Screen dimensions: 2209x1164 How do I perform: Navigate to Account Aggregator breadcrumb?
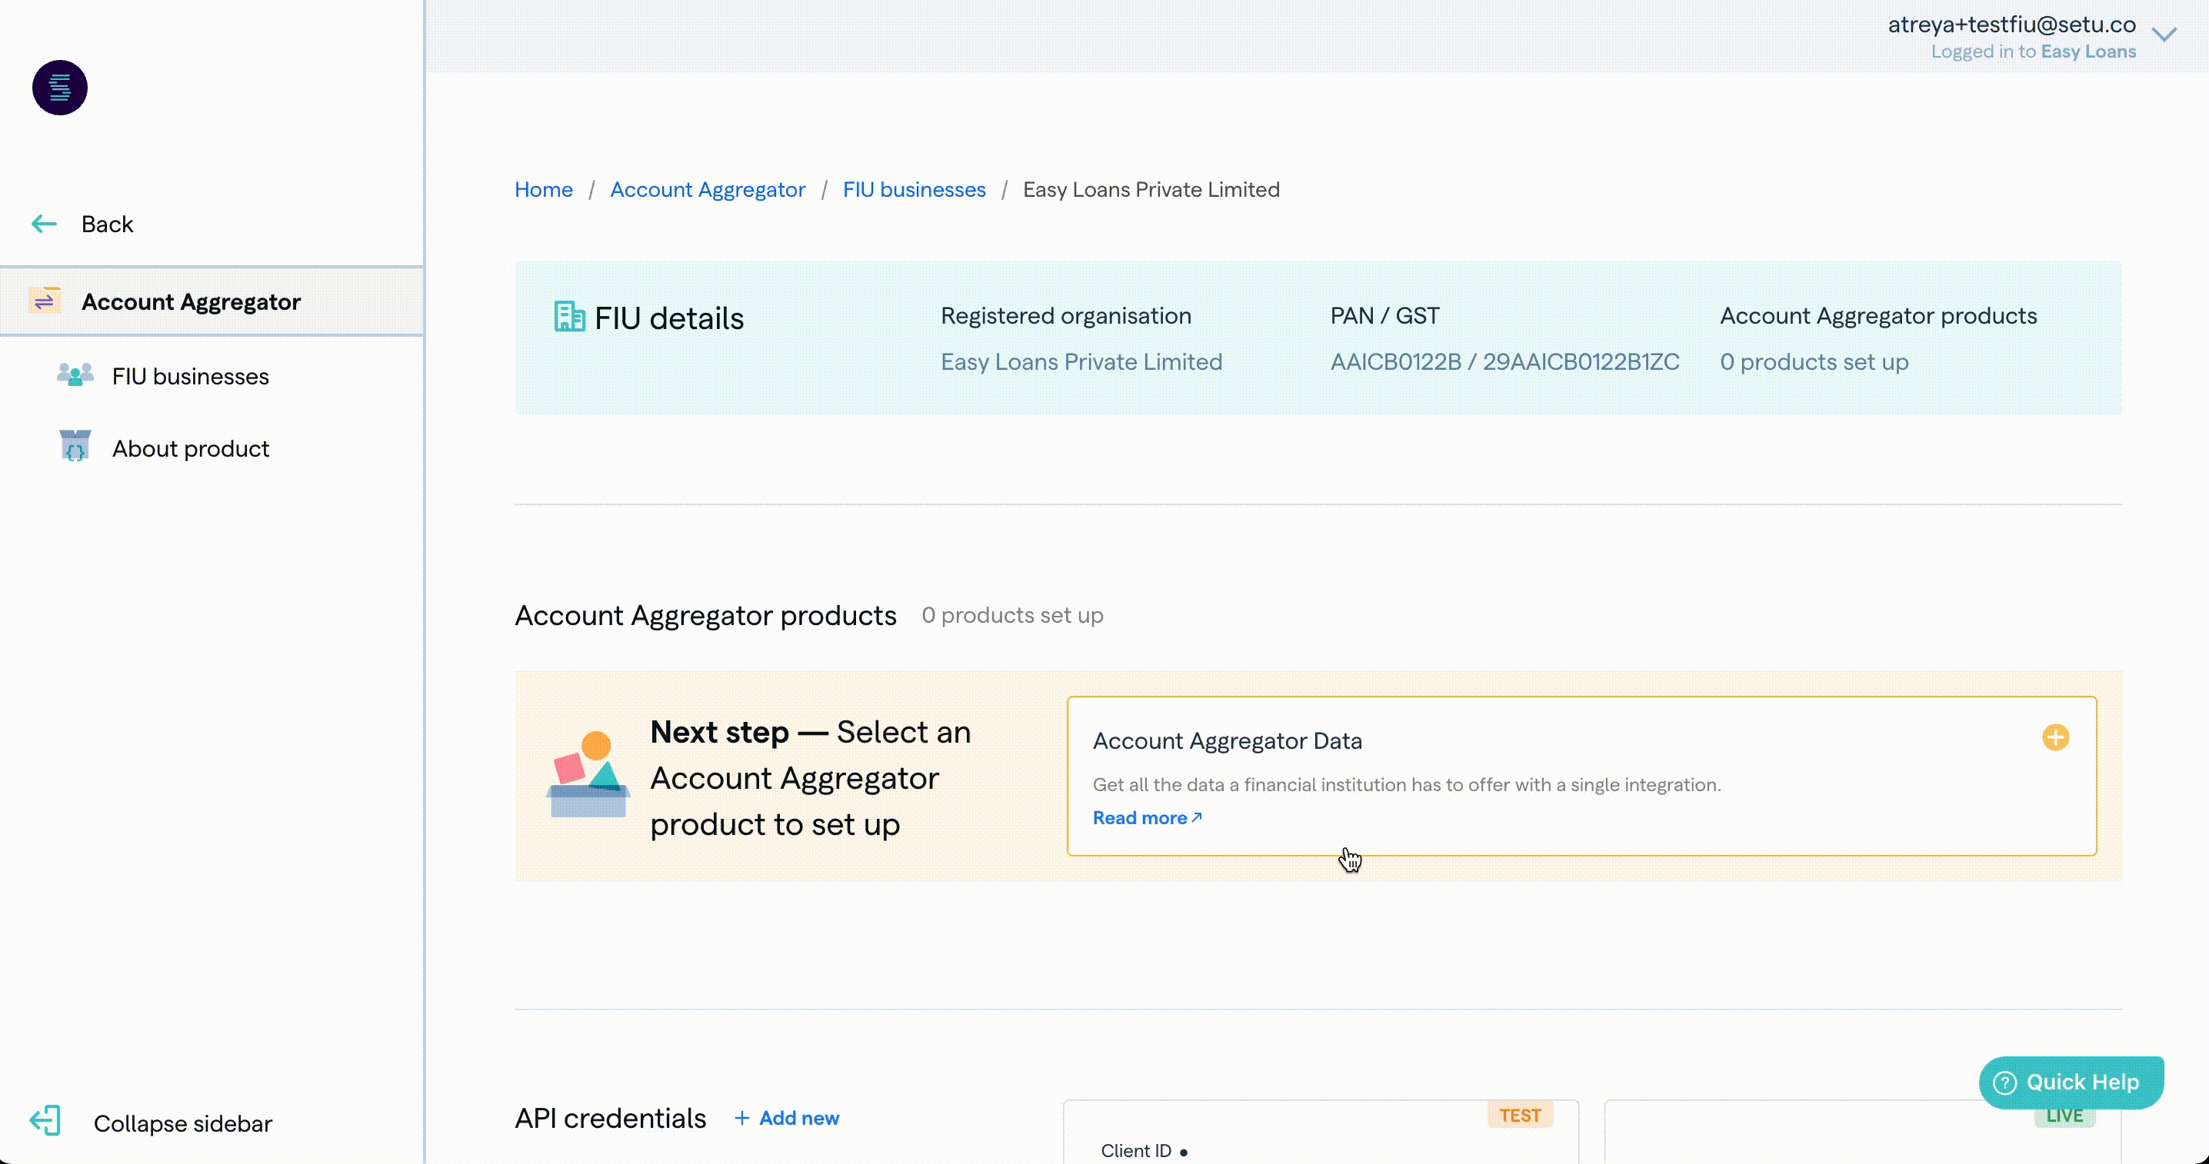[x=707, y=189]
